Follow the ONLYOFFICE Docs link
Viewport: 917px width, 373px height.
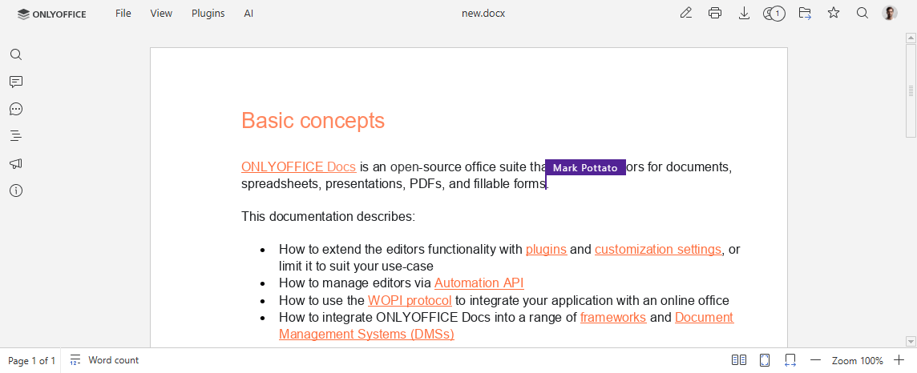(x=299, y=167)
